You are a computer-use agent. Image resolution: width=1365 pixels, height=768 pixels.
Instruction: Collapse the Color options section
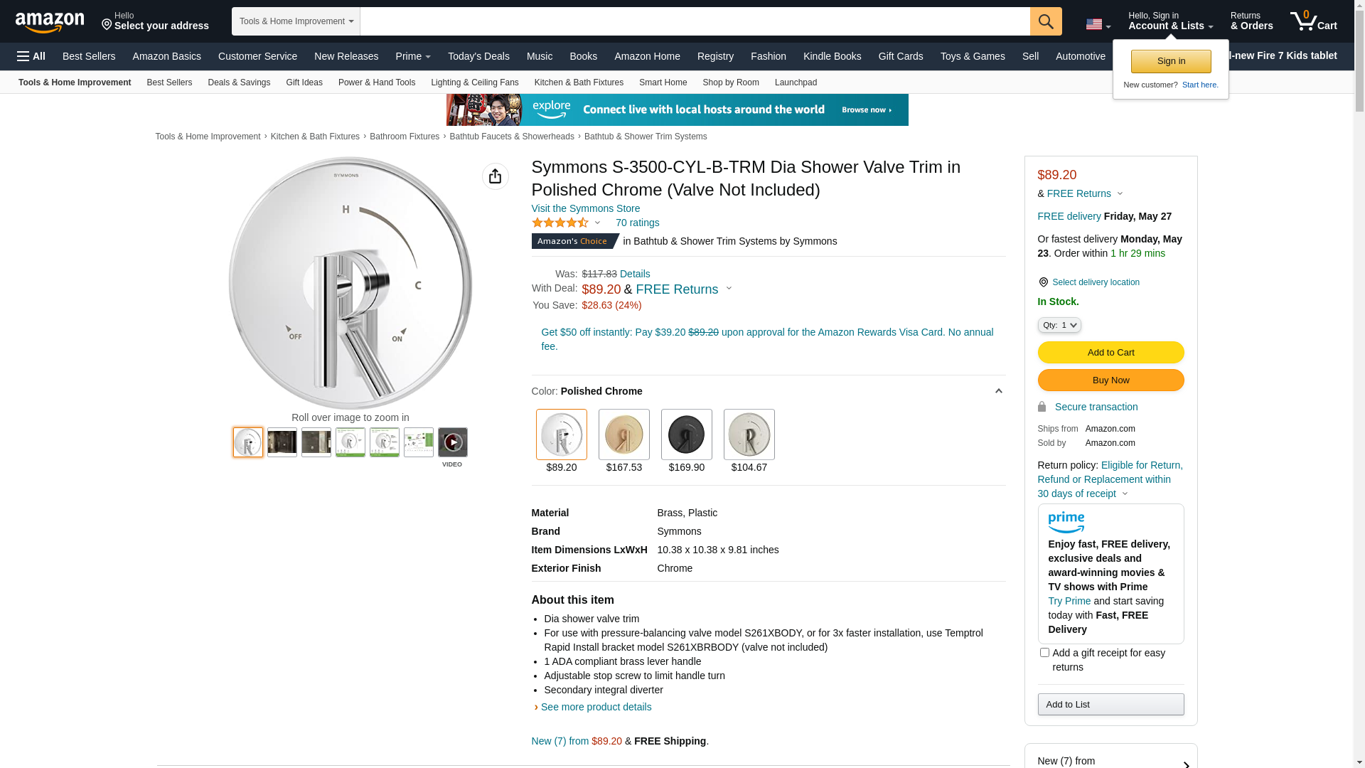pyautogui.click(x=998, y=391)
